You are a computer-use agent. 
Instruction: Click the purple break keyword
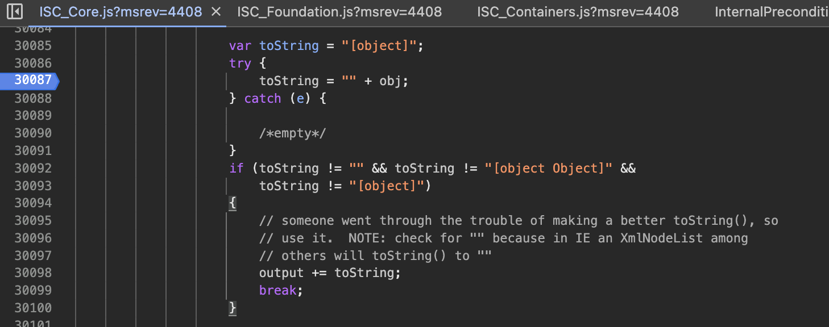point(277,290)
